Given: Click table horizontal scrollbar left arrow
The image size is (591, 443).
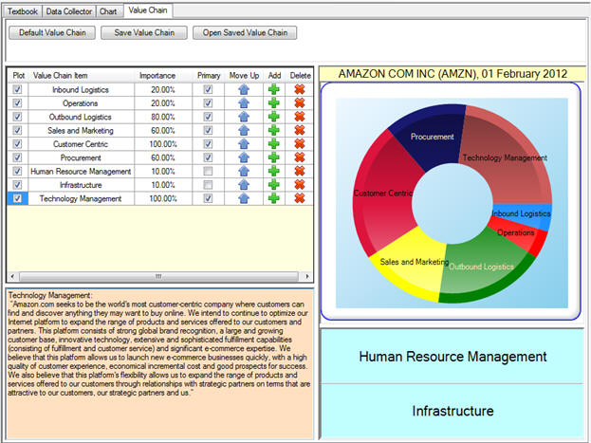Looking at the screenshot, I should 12,276.
